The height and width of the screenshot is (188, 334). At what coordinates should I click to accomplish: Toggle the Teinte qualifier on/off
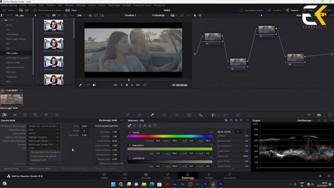click(x=129, y=132)
